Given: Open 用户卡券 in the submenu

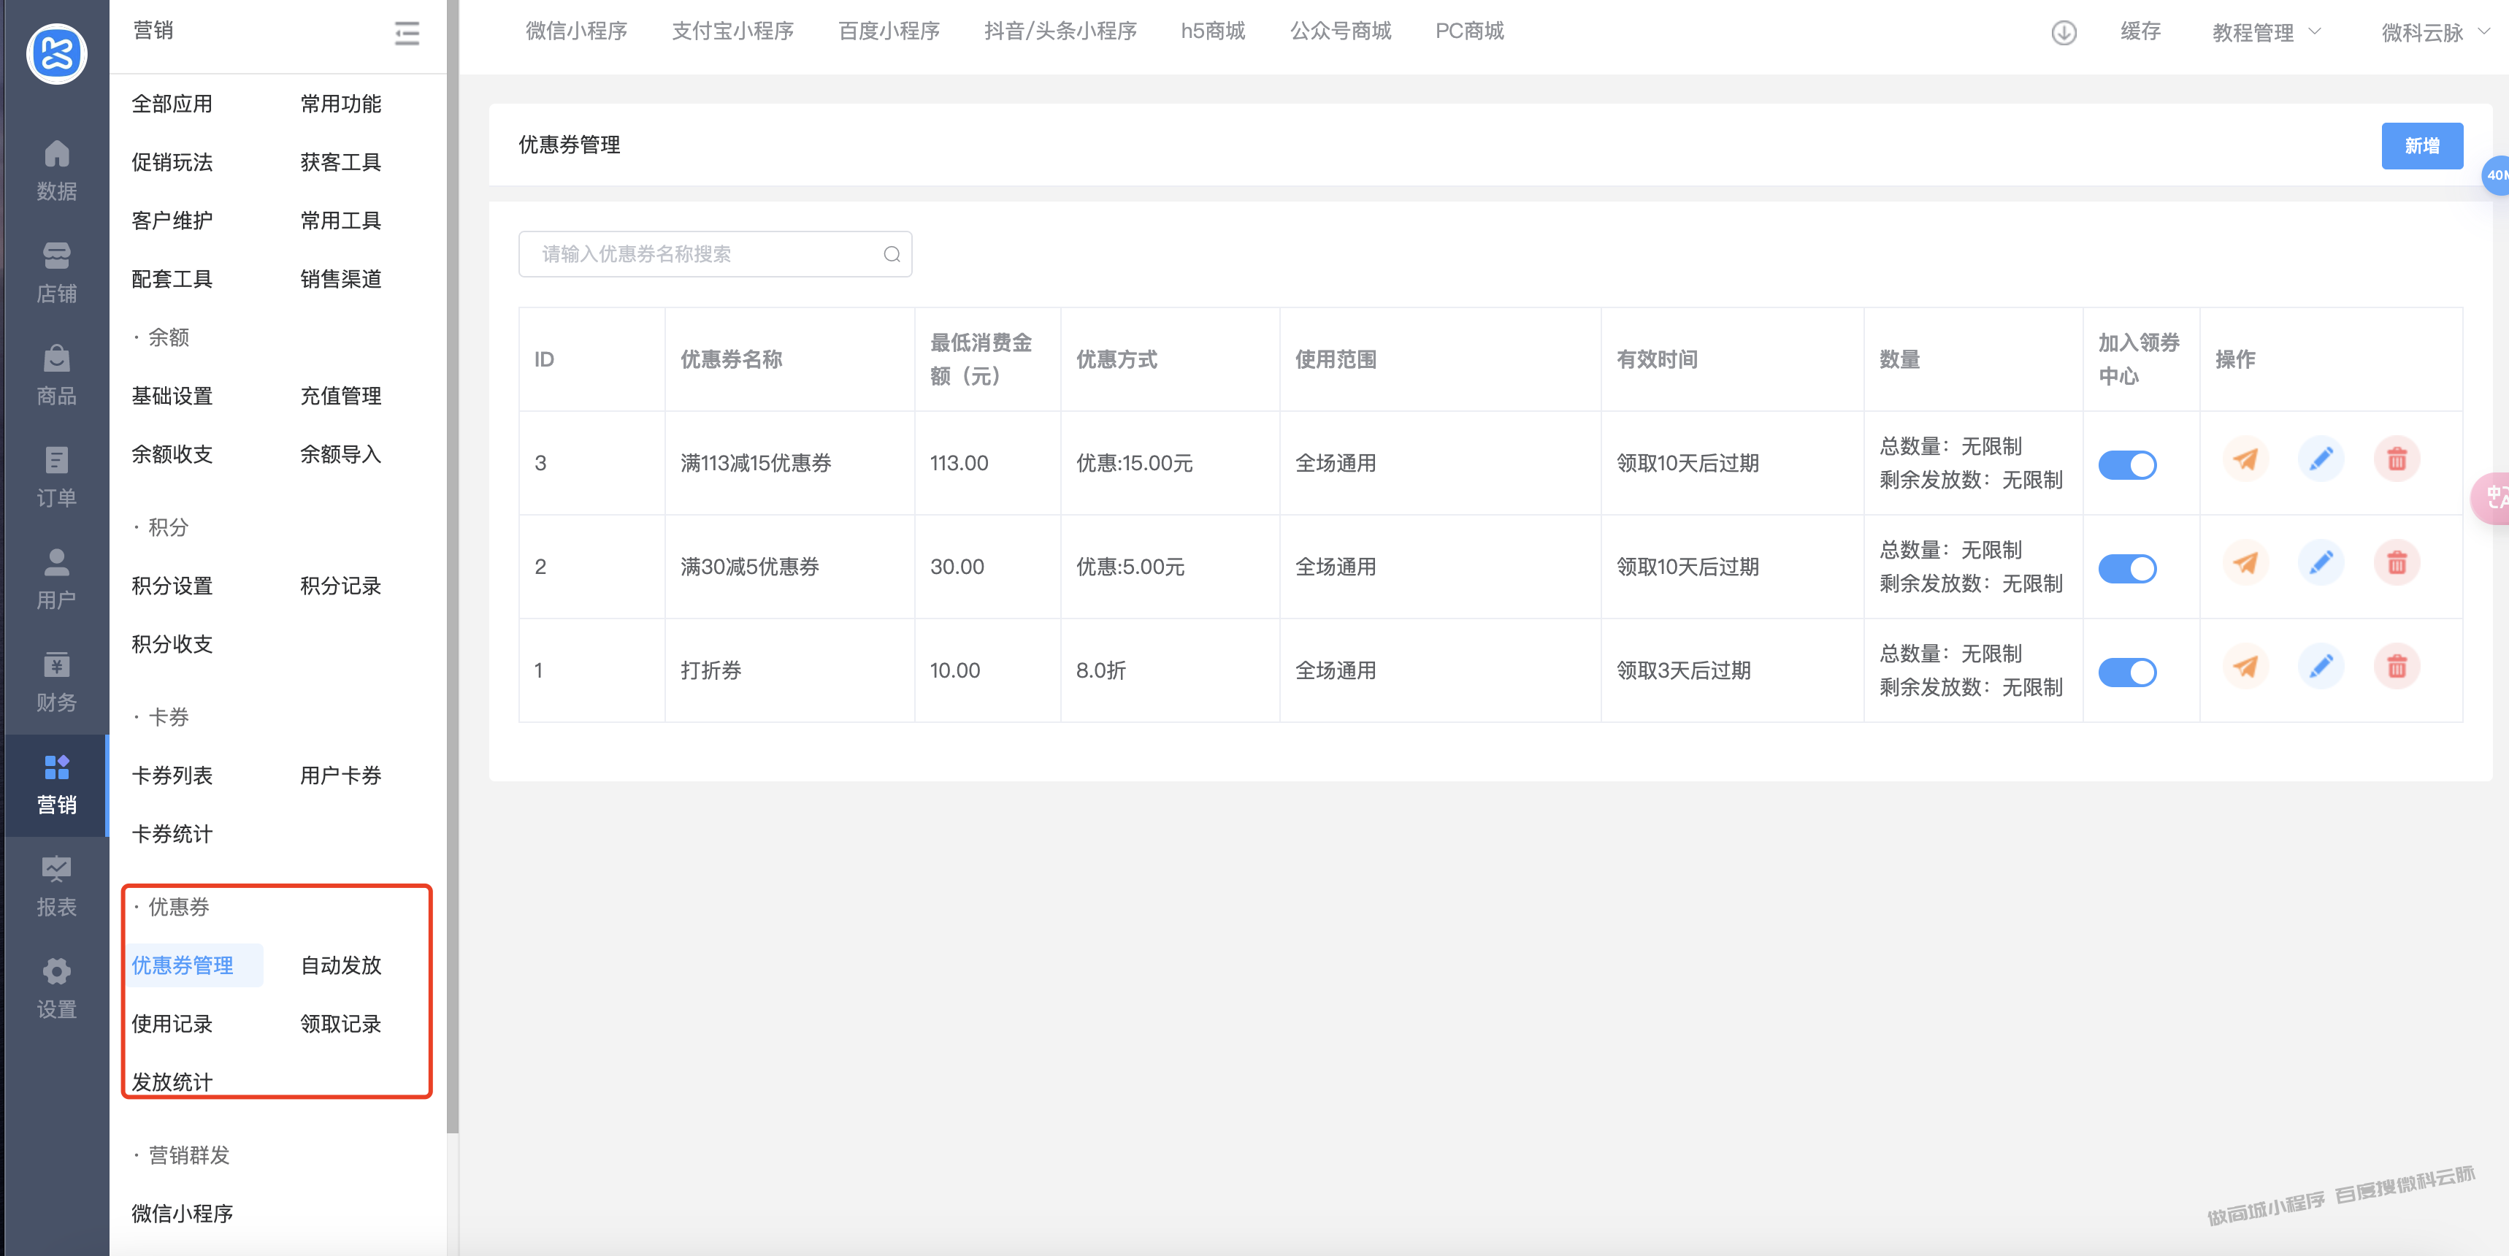Looking at the screenshot, I should point(340,775).
